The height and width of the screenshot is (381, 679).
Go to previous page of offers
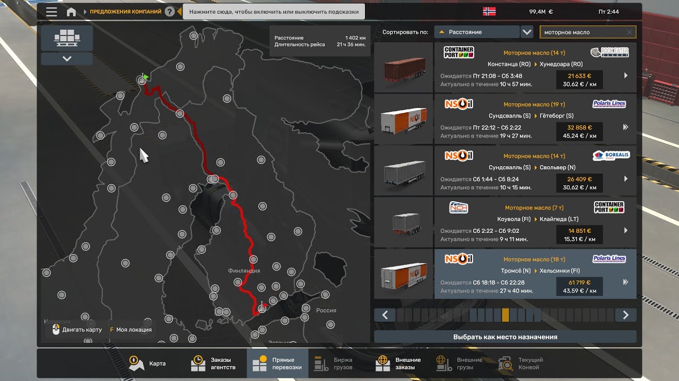385,315
